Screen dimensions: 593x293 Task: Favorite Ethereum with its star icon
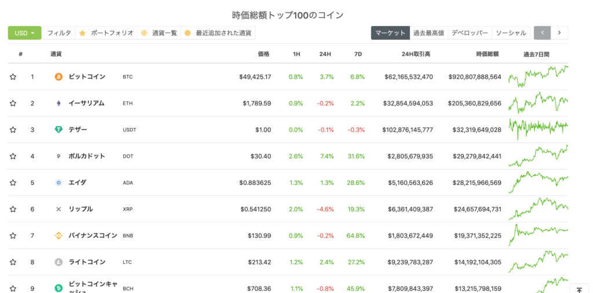(13, 103)
